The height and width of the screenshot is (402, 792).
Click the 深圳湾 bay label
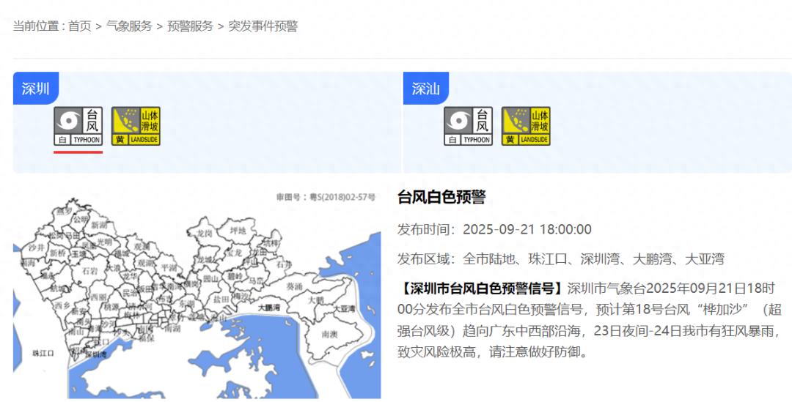(95, 354)
